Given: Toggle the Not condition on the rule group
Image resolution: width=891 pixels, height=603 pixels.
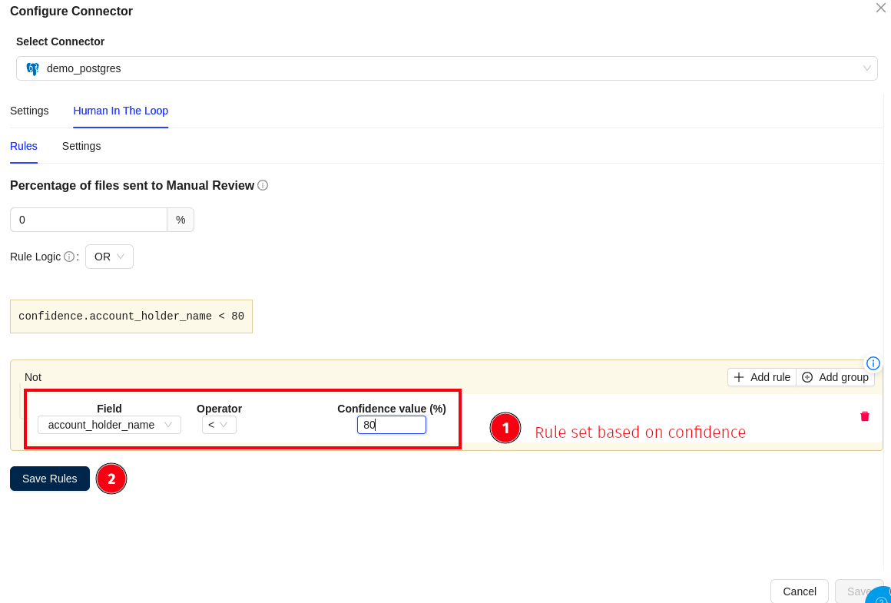Looking at the screenshot, I should tap(33, 377).
